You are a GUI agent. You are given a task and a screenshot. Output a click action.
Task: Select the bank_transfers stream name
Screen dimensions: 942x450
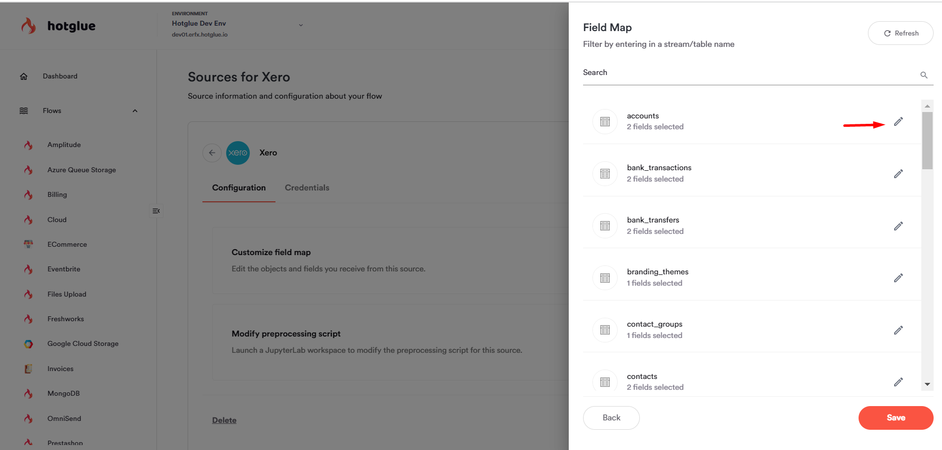click(653, 220)
